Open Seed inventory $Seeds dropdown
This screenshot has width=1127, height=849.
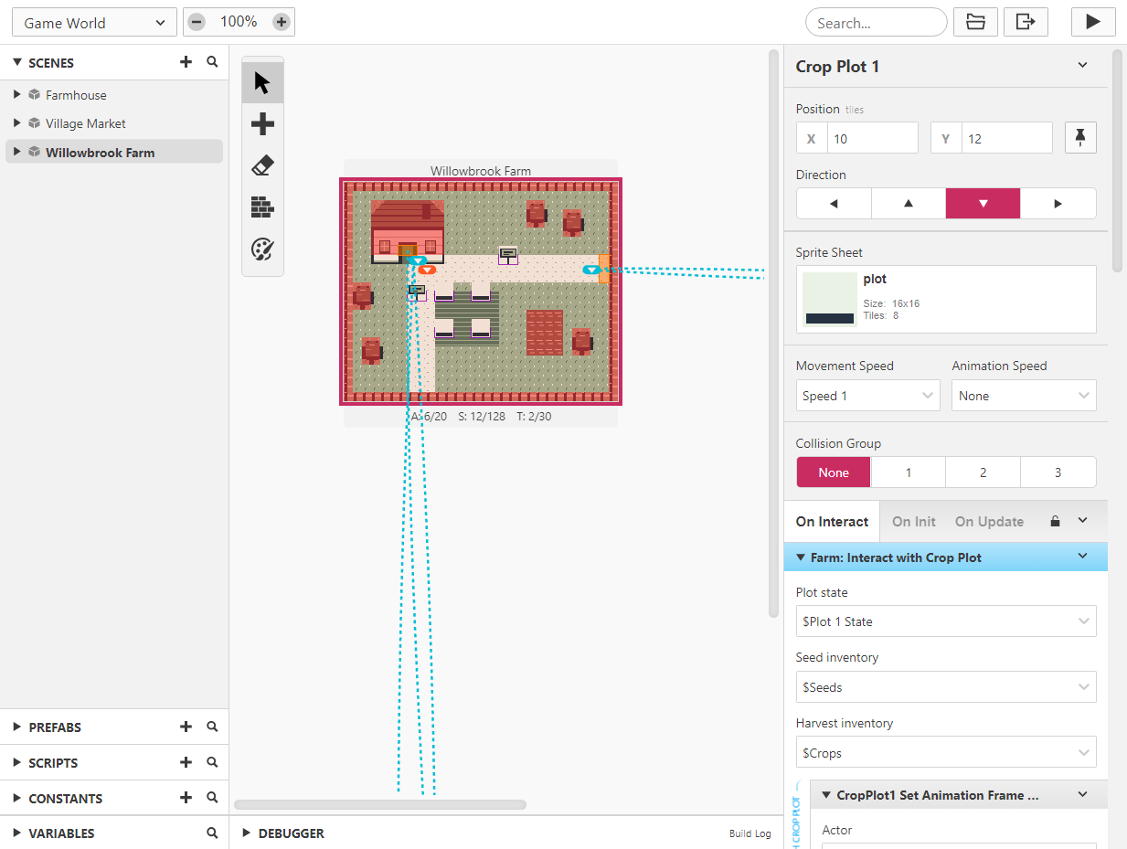point(946,687)
